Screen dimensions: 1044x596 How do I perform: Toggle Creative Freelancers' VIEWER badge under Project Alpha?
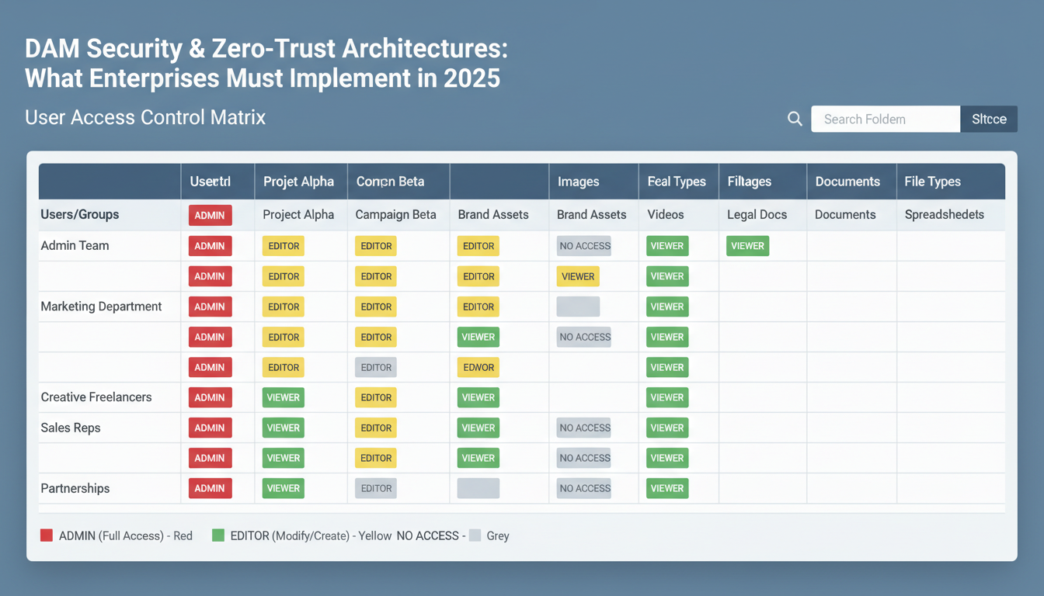coord(283,397)
